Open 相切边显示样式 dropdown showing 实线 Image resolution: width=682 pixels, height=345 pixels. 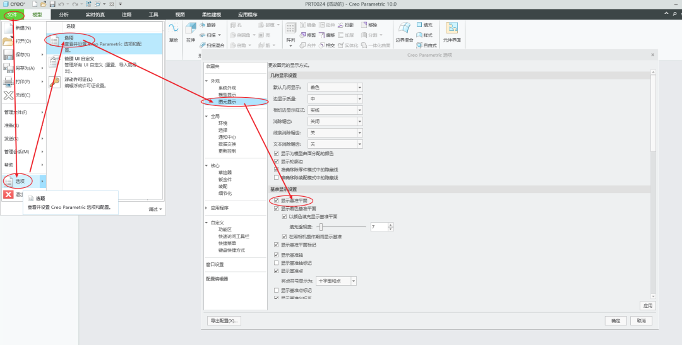335,110
